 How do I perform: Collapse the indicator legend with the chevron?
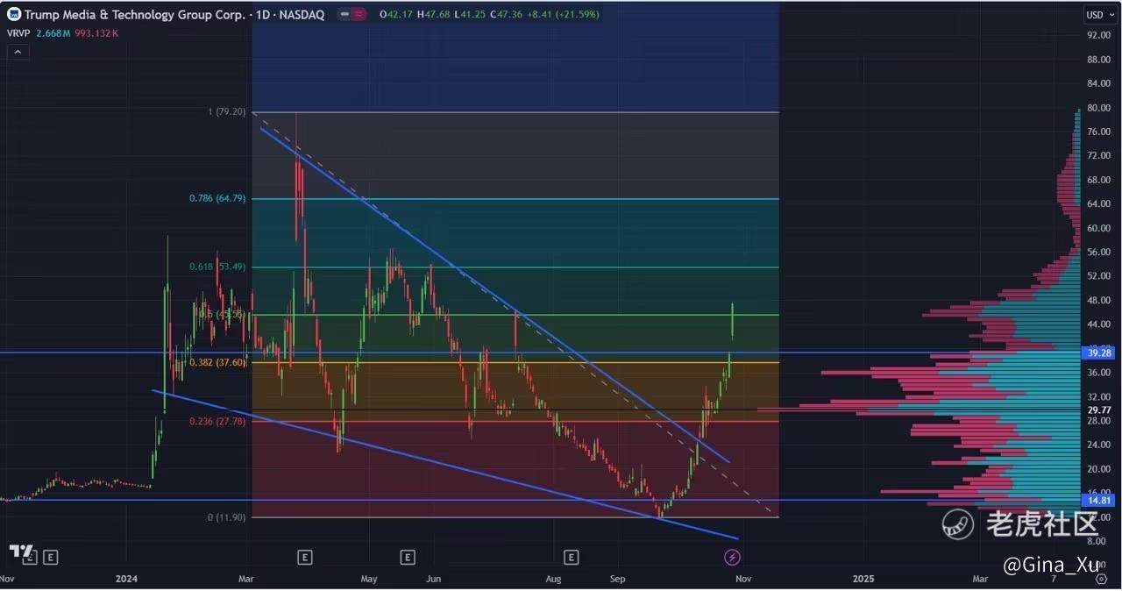point(18,52)
